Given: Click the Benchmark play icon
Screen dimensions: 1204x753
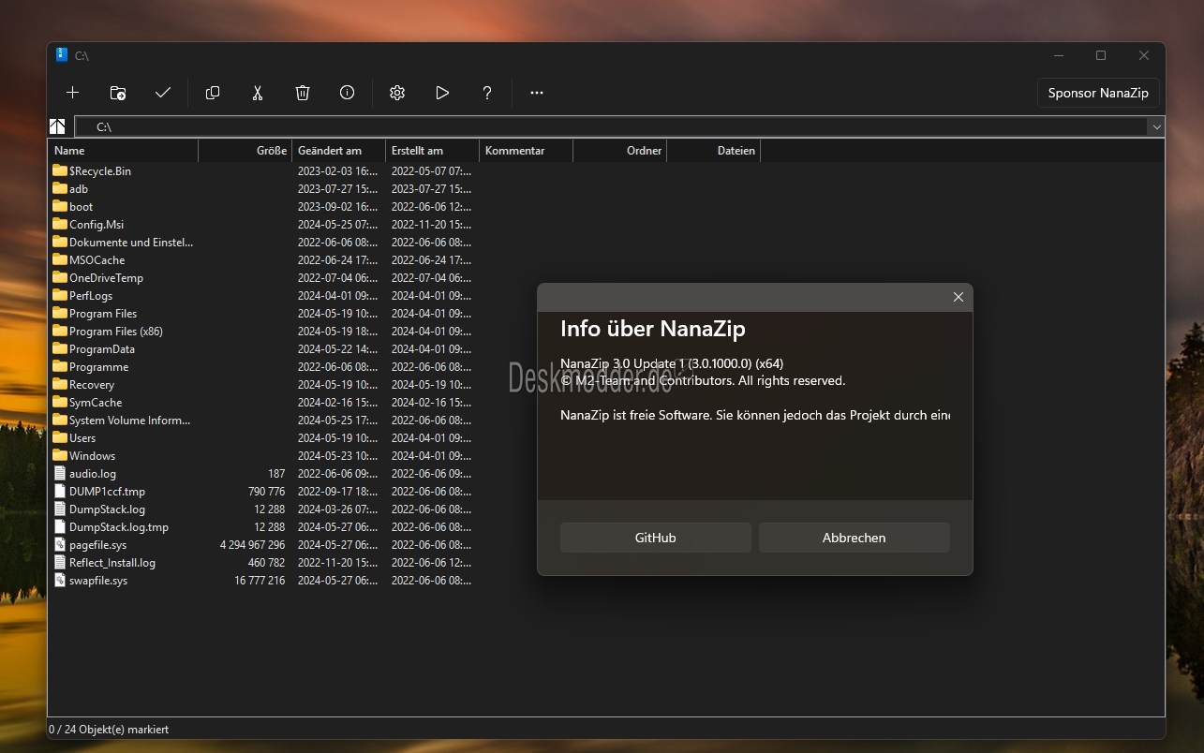Looking at the screenshot, I should pyautogui.click(x=442, y=93).
